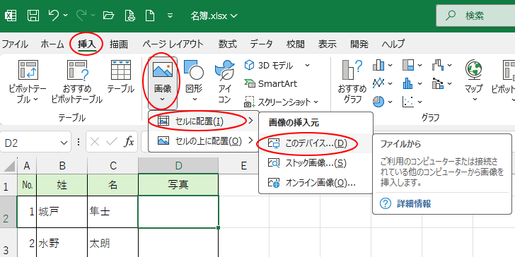Select row 2 header

pos(8,212)
